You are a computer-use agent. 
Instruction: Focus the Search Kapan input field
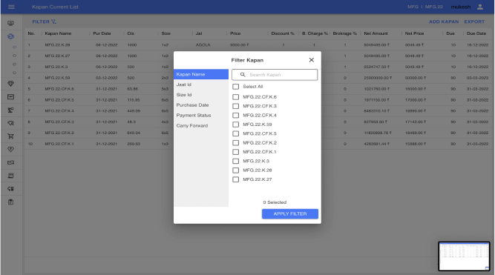click(x=275, y=75)
